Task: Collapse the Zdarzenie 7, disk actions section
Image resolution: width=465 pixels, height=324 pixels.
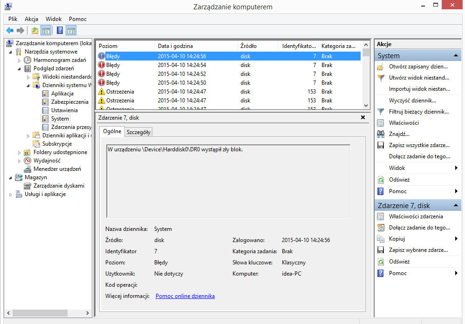Action: point(456,205)
